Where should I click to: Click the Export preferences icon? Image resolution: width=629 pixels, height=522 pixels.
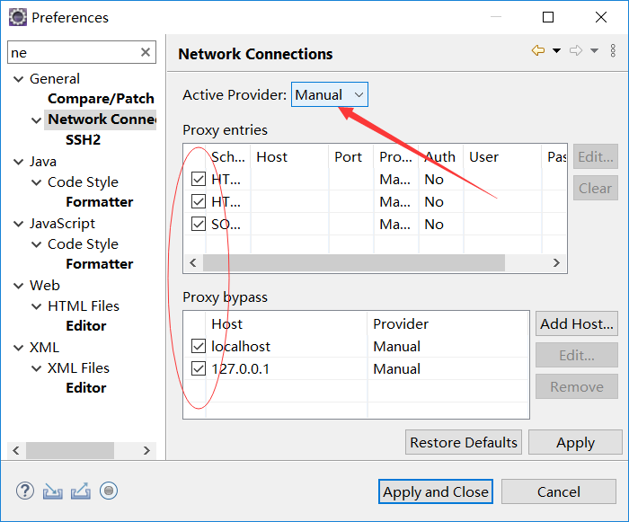pos(81,491)
